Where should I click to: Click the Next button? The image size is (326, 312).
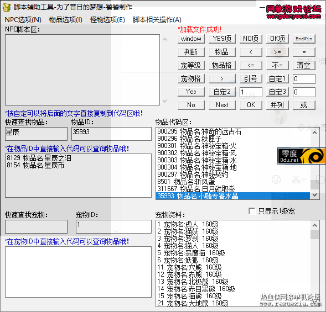click(x=222, y=105)
